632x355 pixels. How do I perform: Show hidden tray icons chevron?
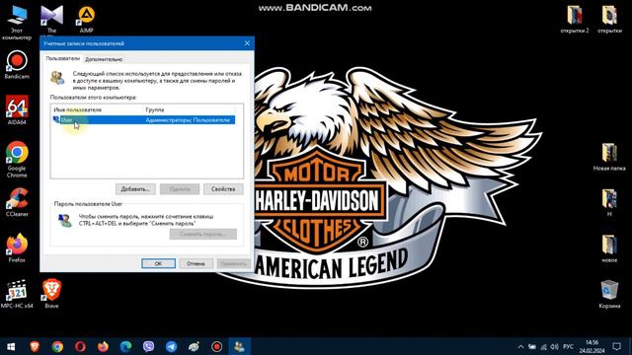coord(520,346)
